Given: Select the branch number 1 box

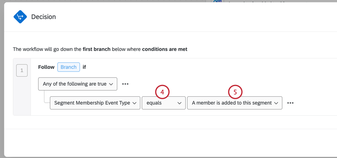Looking at the screenshot, I should [21, 71].
